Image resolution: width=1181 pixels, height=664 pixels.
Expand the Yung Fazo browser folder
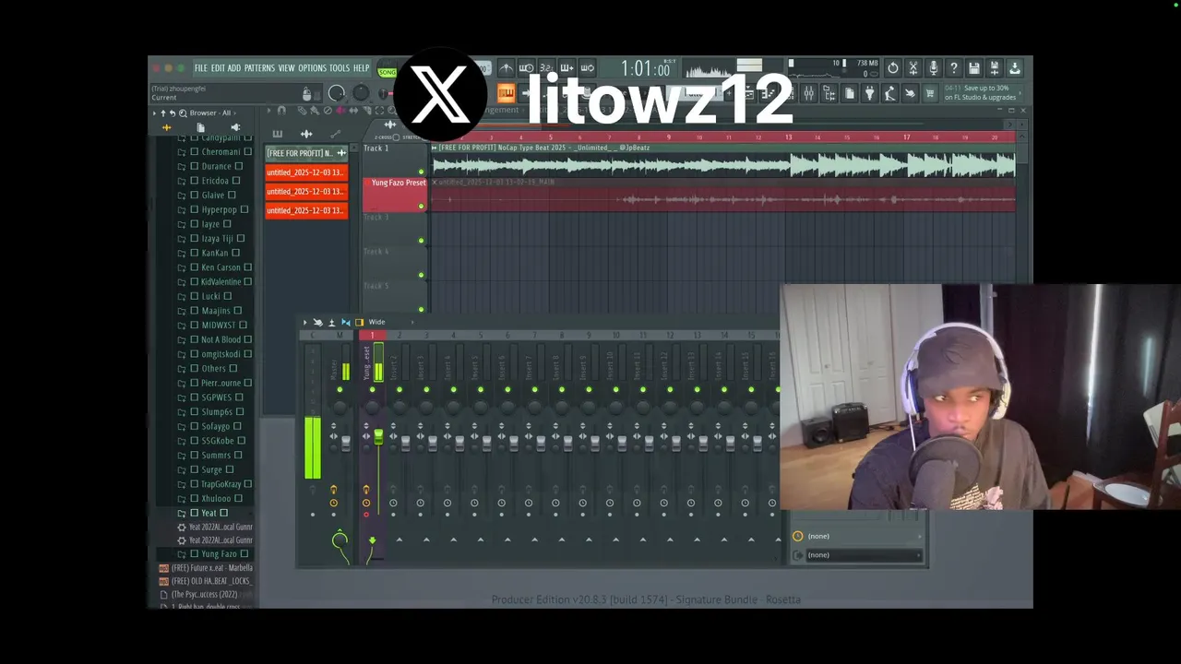[213, 553]
